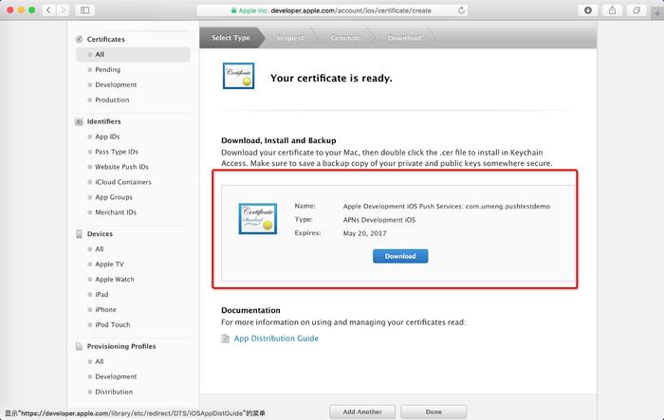Expand the Provisioning Profiles section
The height and width of the screenshot is (420, 664).
click(120, 346)
